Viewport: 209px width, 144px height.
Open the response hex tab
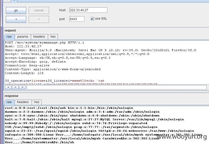[x=37, y=102]
